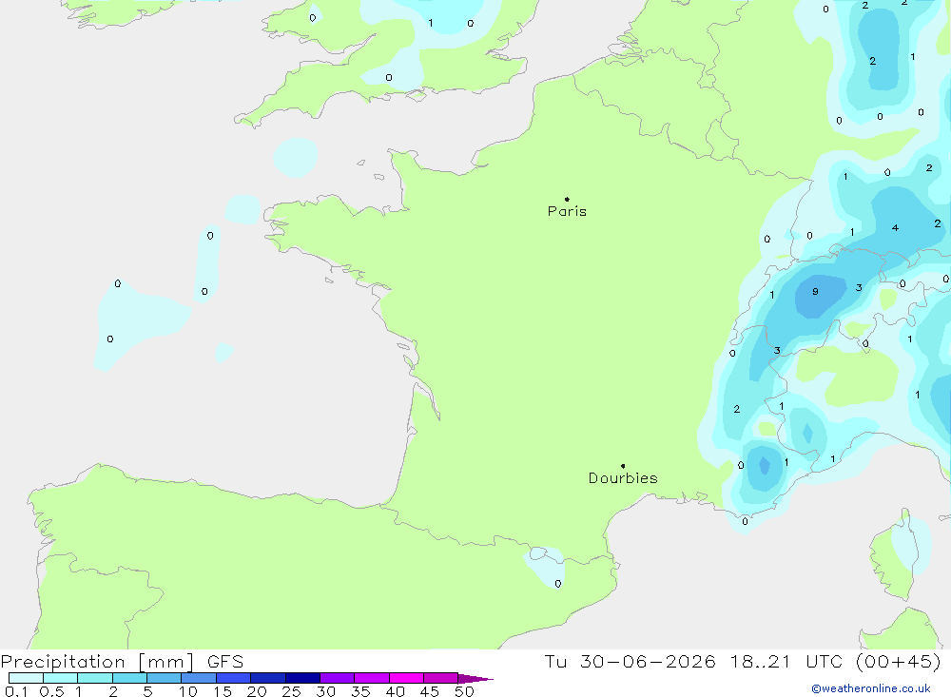
Task: Click the 35 legend scale label
Action: 360,691
